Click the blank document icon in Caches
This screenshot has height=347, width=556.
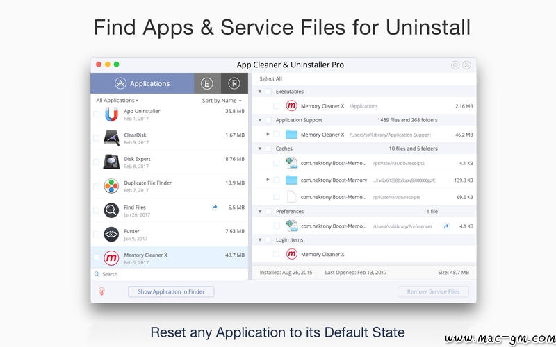click(x=291, y=197)
